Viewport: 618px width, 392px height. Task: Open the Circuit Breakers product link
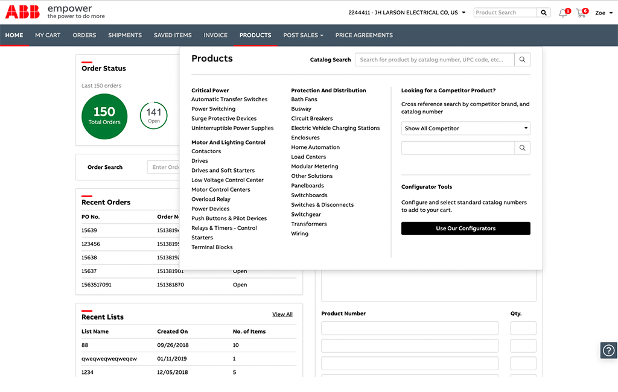(x=312, y=118)
